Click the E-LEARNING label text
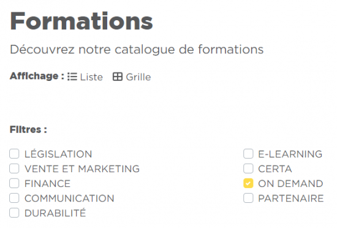This screenshot has width=337, height=228. point(290,154)
